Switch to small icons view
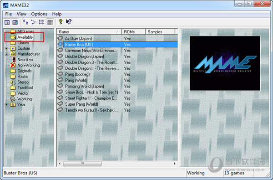The height and width of the screenshot is (180, 273). tap(33, 22)
